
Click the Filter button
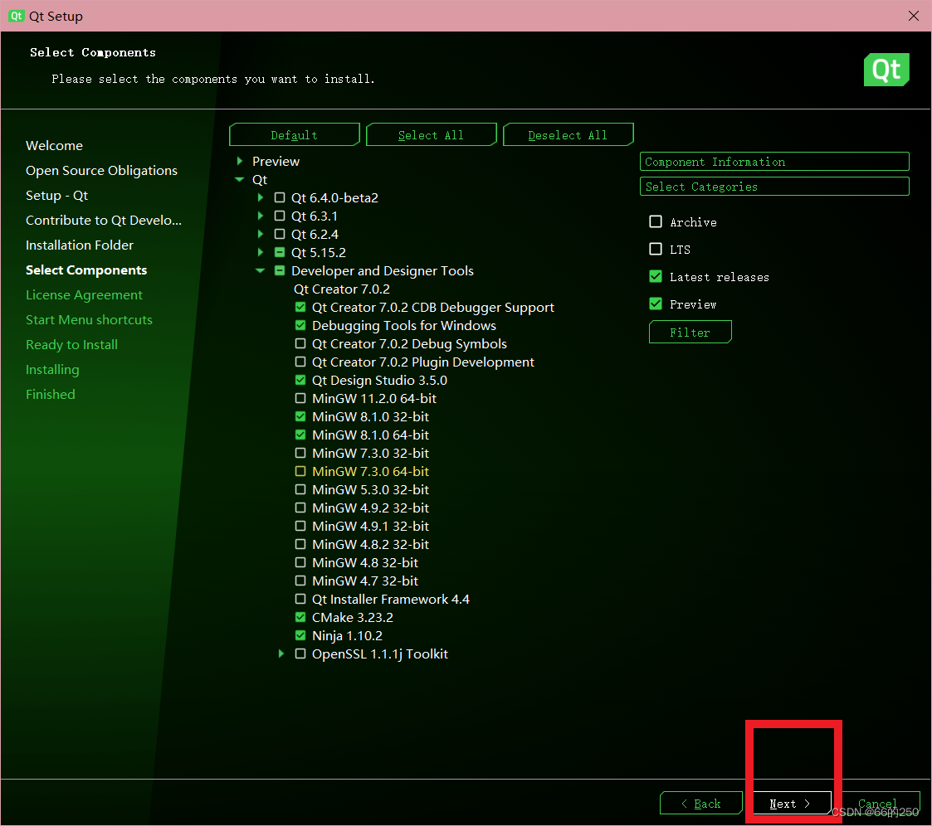[690, 332]
